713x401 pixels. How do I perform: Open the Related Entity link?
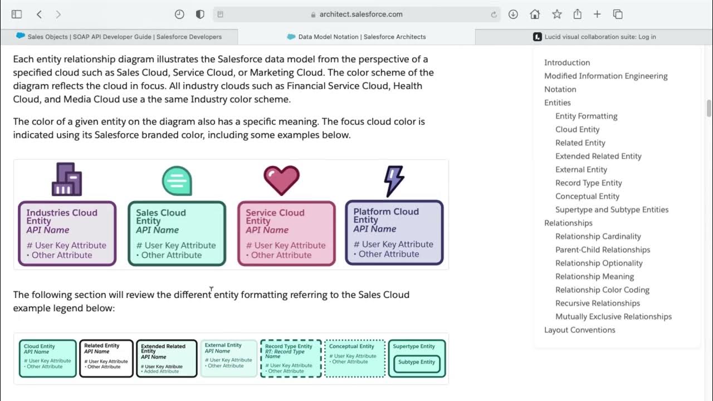pos(580,143)
